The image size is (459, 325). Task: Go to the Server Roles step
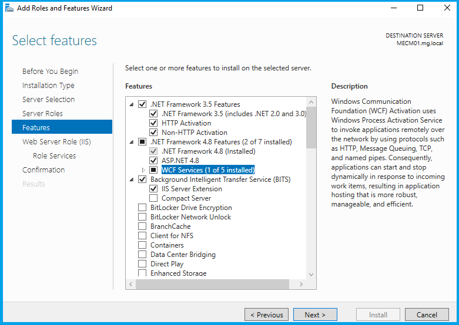tap(42, 113)
